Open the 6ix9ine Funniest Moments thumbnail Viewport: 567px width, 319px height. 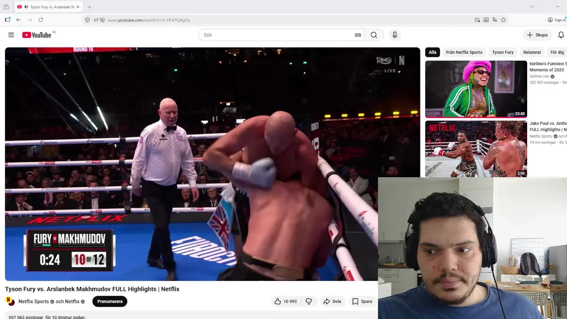[476, 89]
